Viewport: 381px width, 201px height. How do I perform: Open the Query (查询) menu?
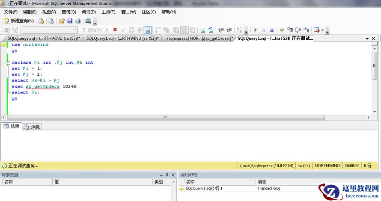coord(68,12)
